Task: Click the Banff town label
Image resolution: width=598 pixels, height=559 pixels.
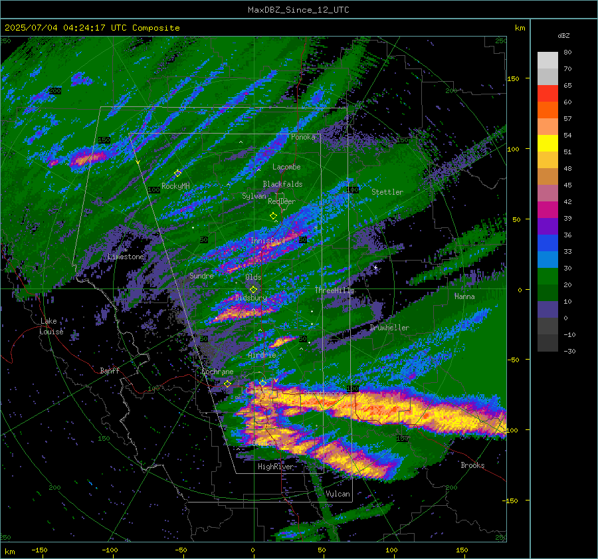Action: [x=110, y=371]
